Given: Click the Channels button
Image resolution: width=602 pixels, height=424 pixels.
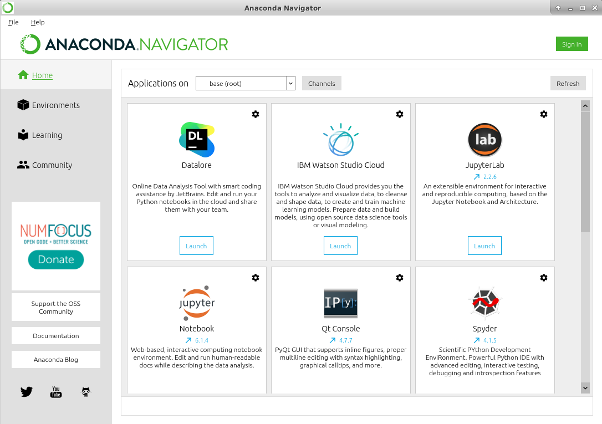Looking at the screenshot, I should coord(322,83).
